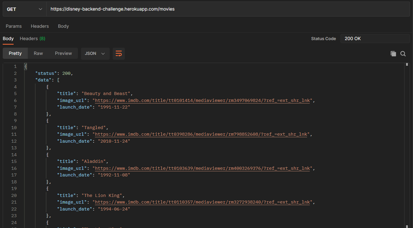Click the "data" key on line 3

pyautogui.click(x=44, y=80)
